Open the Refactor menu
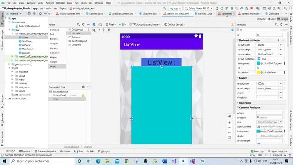This screenshot has height=165, width=293. [x=60, y=3]
